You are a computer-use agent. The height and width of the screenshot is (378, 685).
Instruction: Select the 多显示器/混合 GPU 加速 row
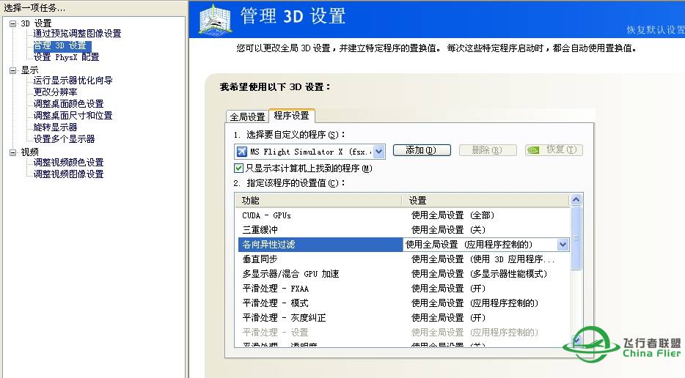(403, 274)
